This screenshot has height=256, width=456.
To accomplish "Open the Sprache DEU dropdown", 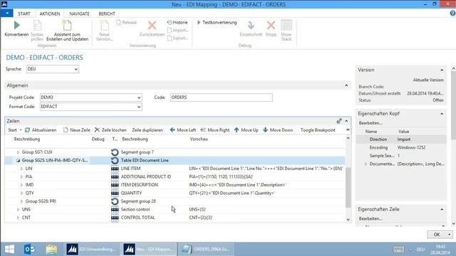I will click(x=76, y=69).
